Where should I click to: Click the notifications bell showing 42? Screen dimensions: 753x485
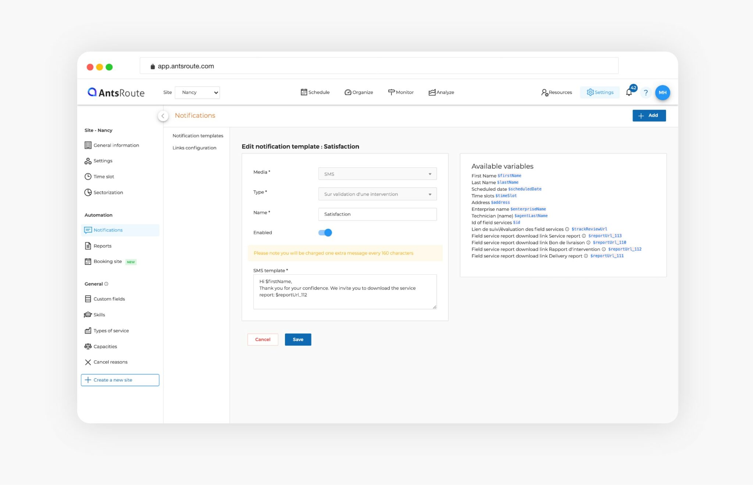[629, 92]
